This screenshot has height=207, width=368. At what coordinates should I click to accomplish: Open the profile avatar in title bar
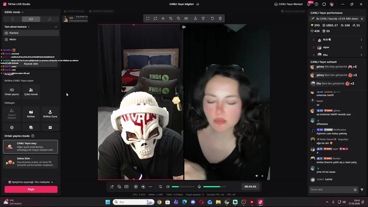[332, 4]
